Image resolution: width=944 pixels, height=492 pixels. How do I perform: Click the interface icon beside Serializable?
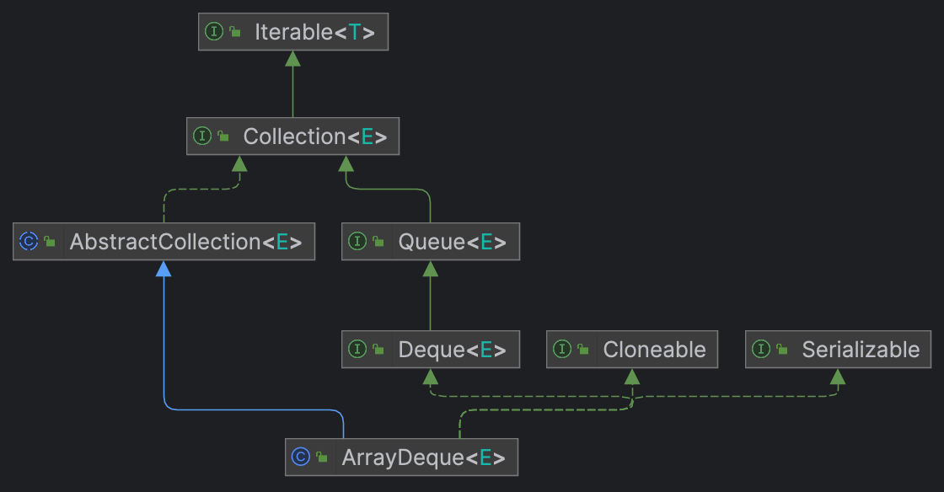click(761, 350)
